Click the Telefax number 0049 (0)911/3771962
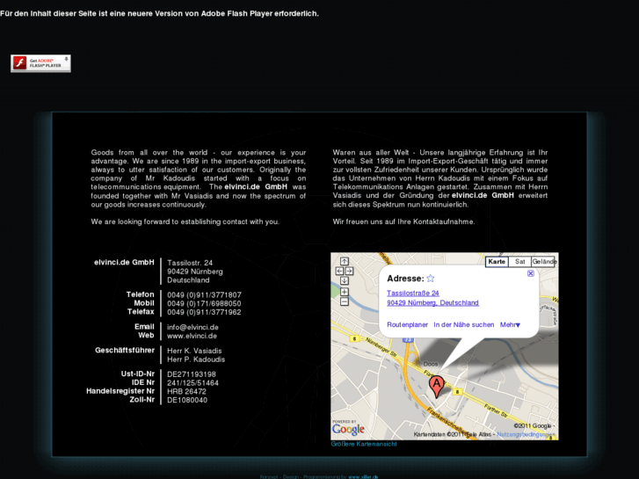Viewport: 639px width, 479px height. (x=204, y=312)
